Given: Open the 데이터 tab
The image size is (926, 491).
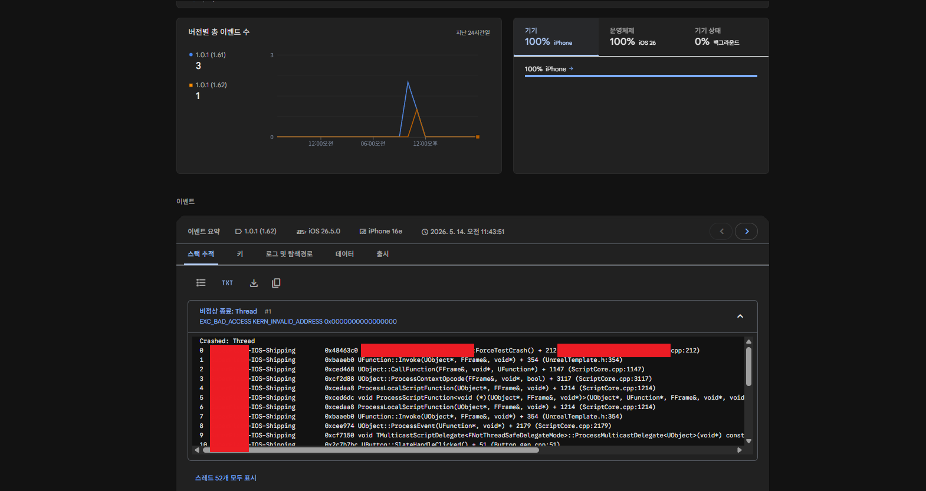Looking at the screenshot, I should pyautogui.click(x=344, y=254).
